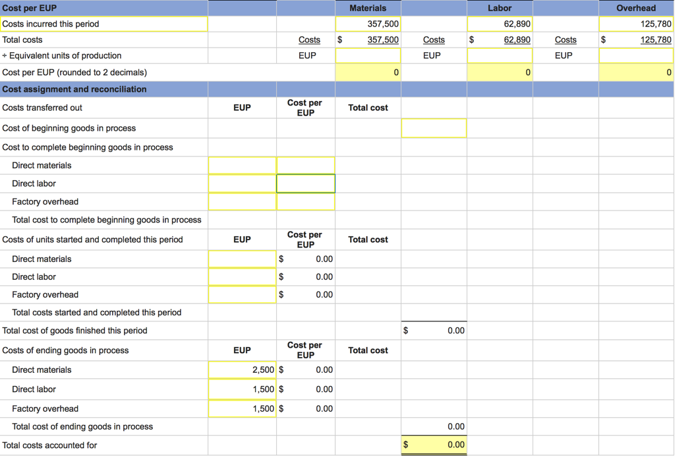The height and width of the screenshot is (456, 675).
Task: Select the Costs incurred this period input cell
Action: pyautogui.click(x=103, y=24)
